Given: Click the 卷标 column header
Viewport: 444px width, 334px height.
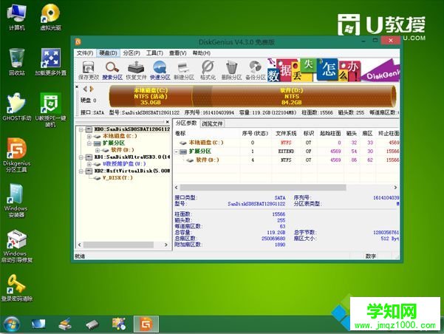Looking at the screenshot, I should pos(180,133).
